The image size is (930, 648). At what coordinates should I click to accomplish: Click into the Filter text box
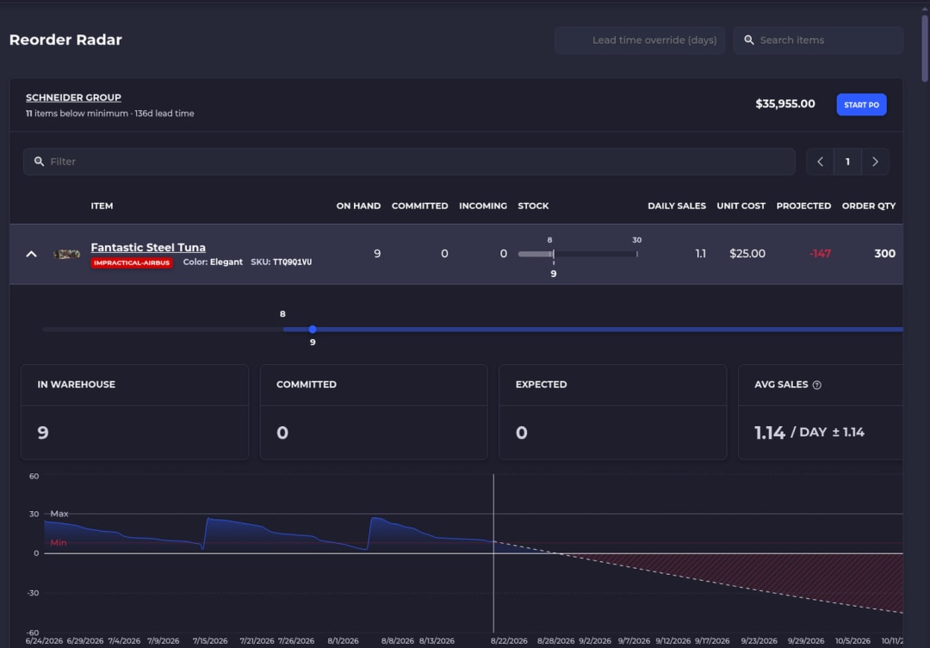point(409,161)
